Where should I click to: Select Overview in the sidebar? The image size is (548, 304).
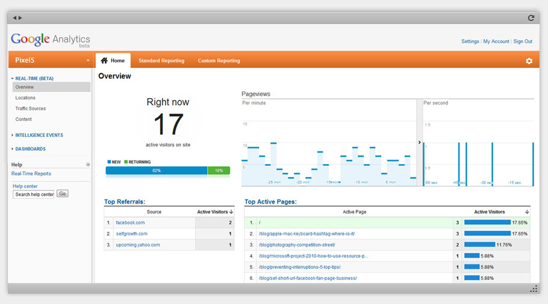click(51, 87)
